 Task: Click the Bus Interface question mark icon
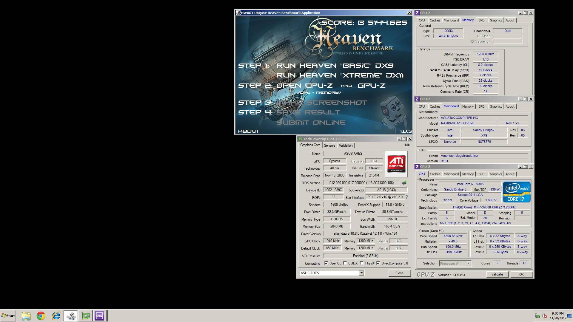[x=406, y=197]
